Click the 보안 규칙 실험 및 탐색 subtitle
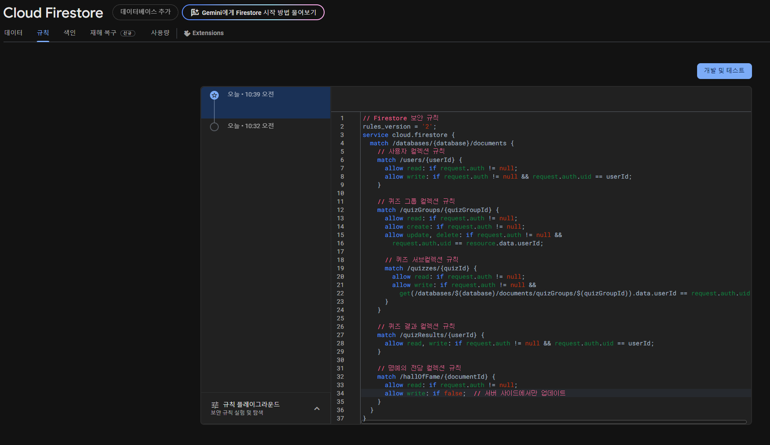Screen dimensions: 770x445 237,413
